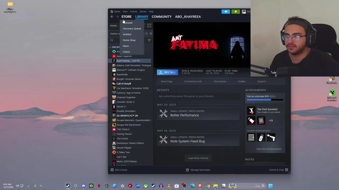Click the ready-to-play filter icon

(x=151, y=34)
